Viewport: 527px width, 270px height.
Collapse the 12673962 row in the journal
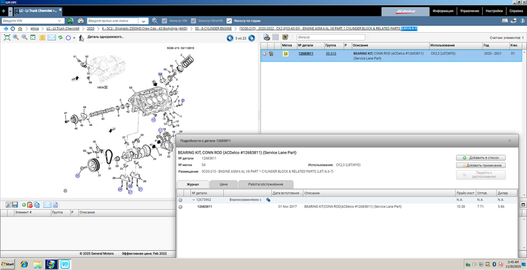pos(194,200)
